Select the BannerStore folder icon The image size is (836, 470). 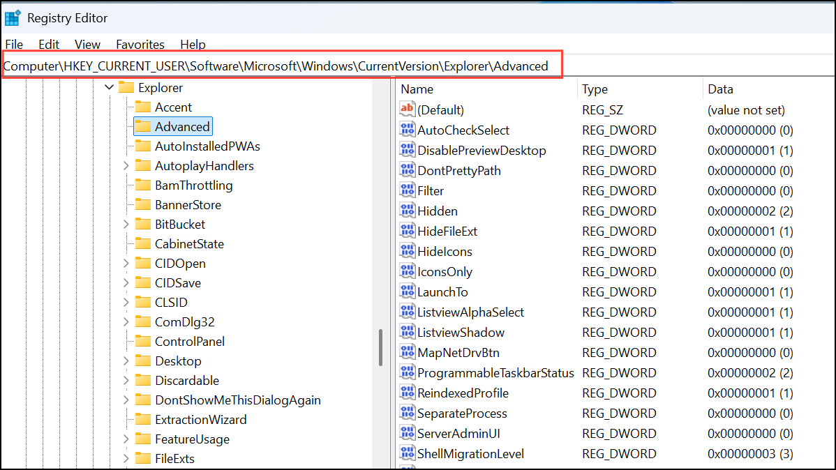tap(143, 204)
